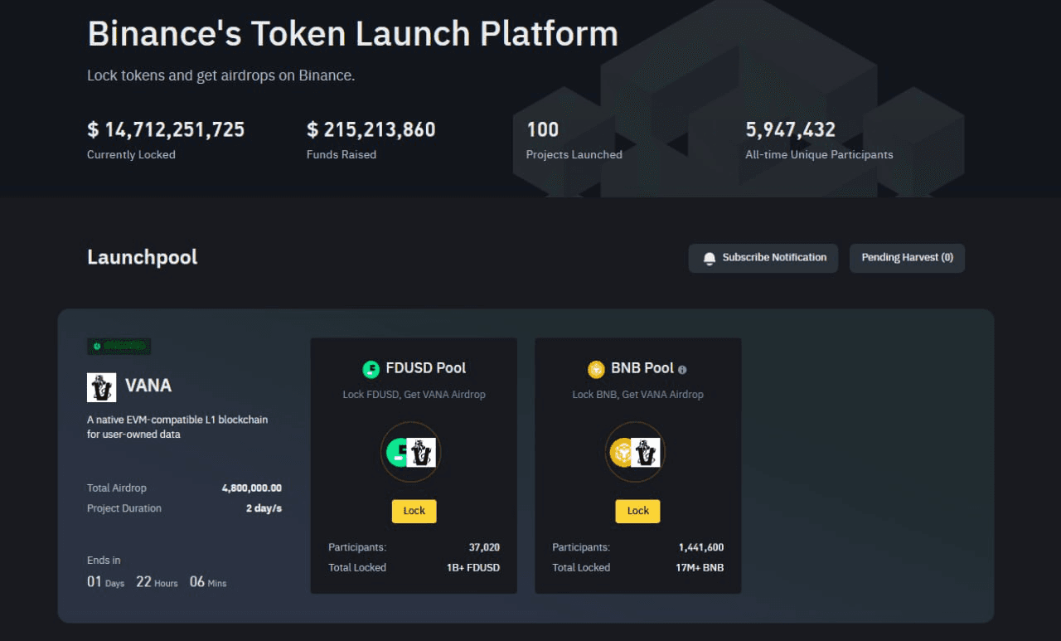Click 'Lock FDUSD, Get VANA Airdrop' text
This screenshot has height=641, width=1061.
(414, 395)
